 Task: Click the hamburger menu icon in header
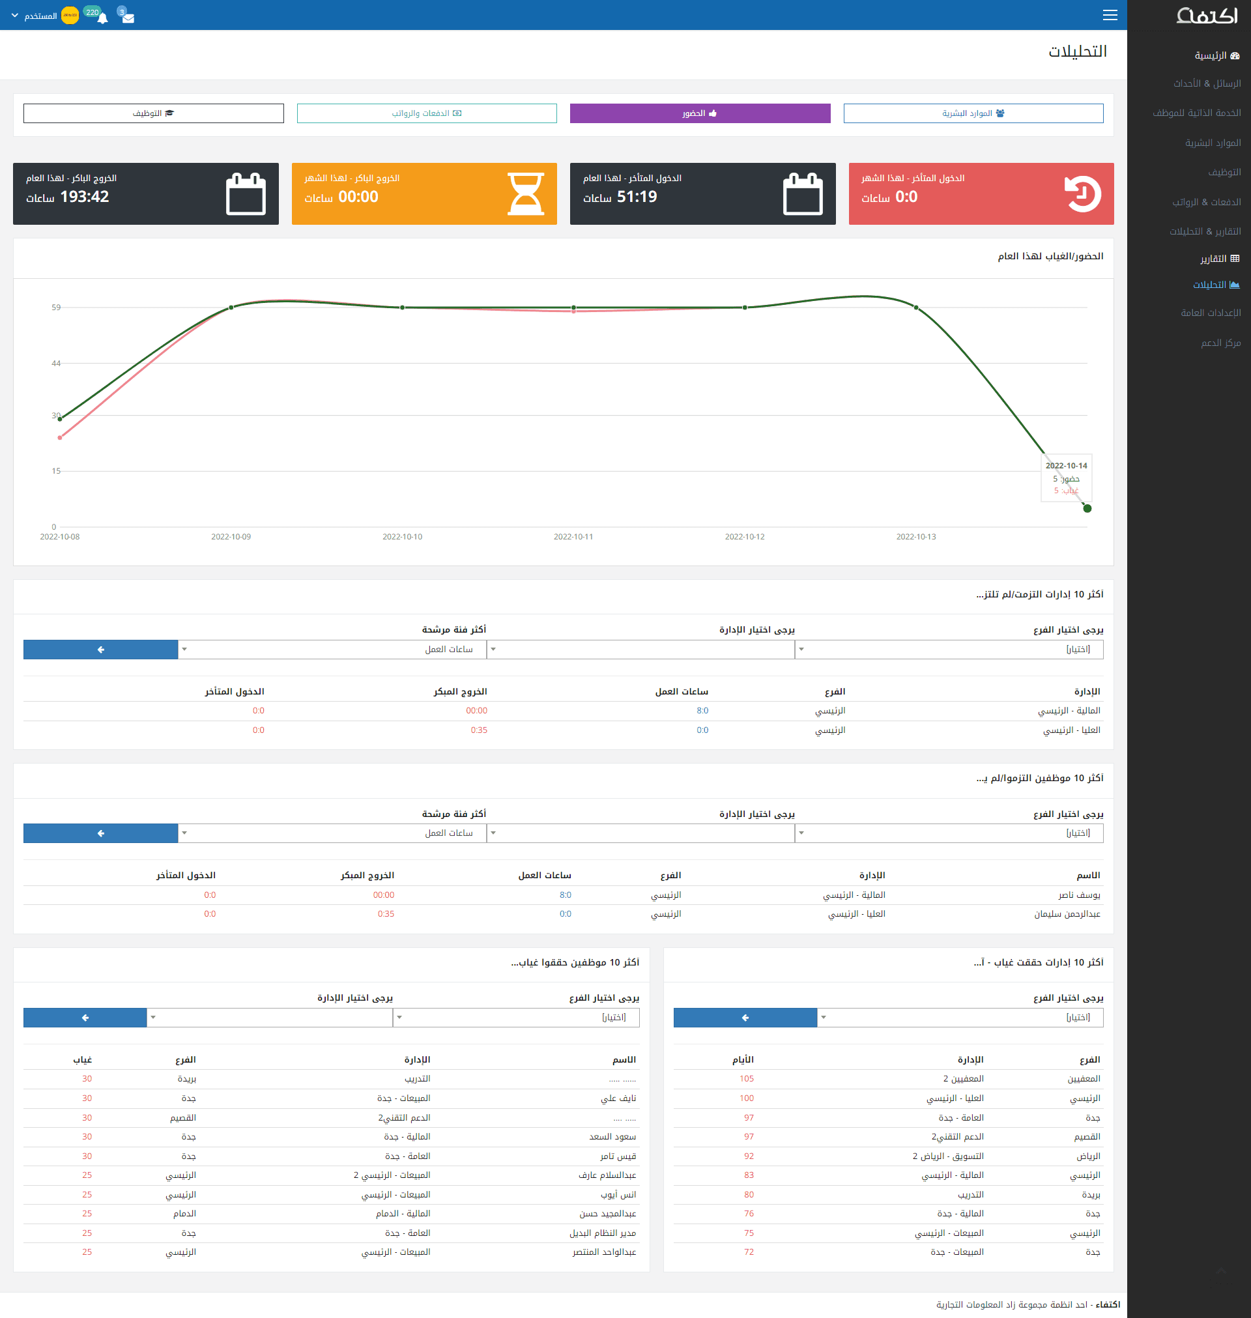point(1110,16)
